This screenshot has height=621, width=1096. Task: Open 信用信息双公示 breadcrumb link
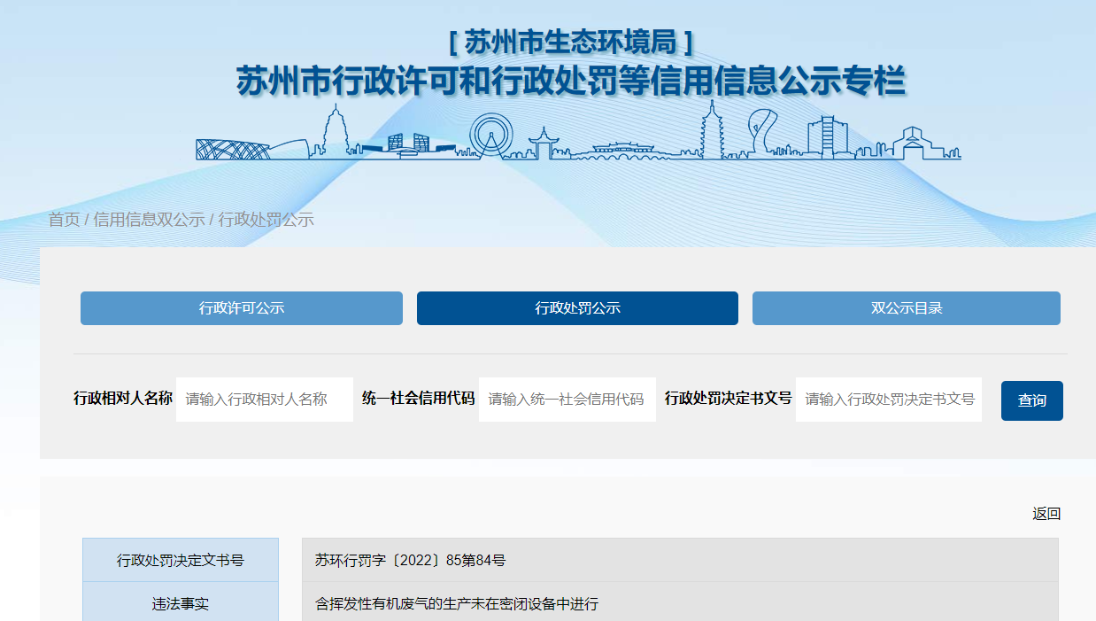pyautogui.click(x=149, y=220)
